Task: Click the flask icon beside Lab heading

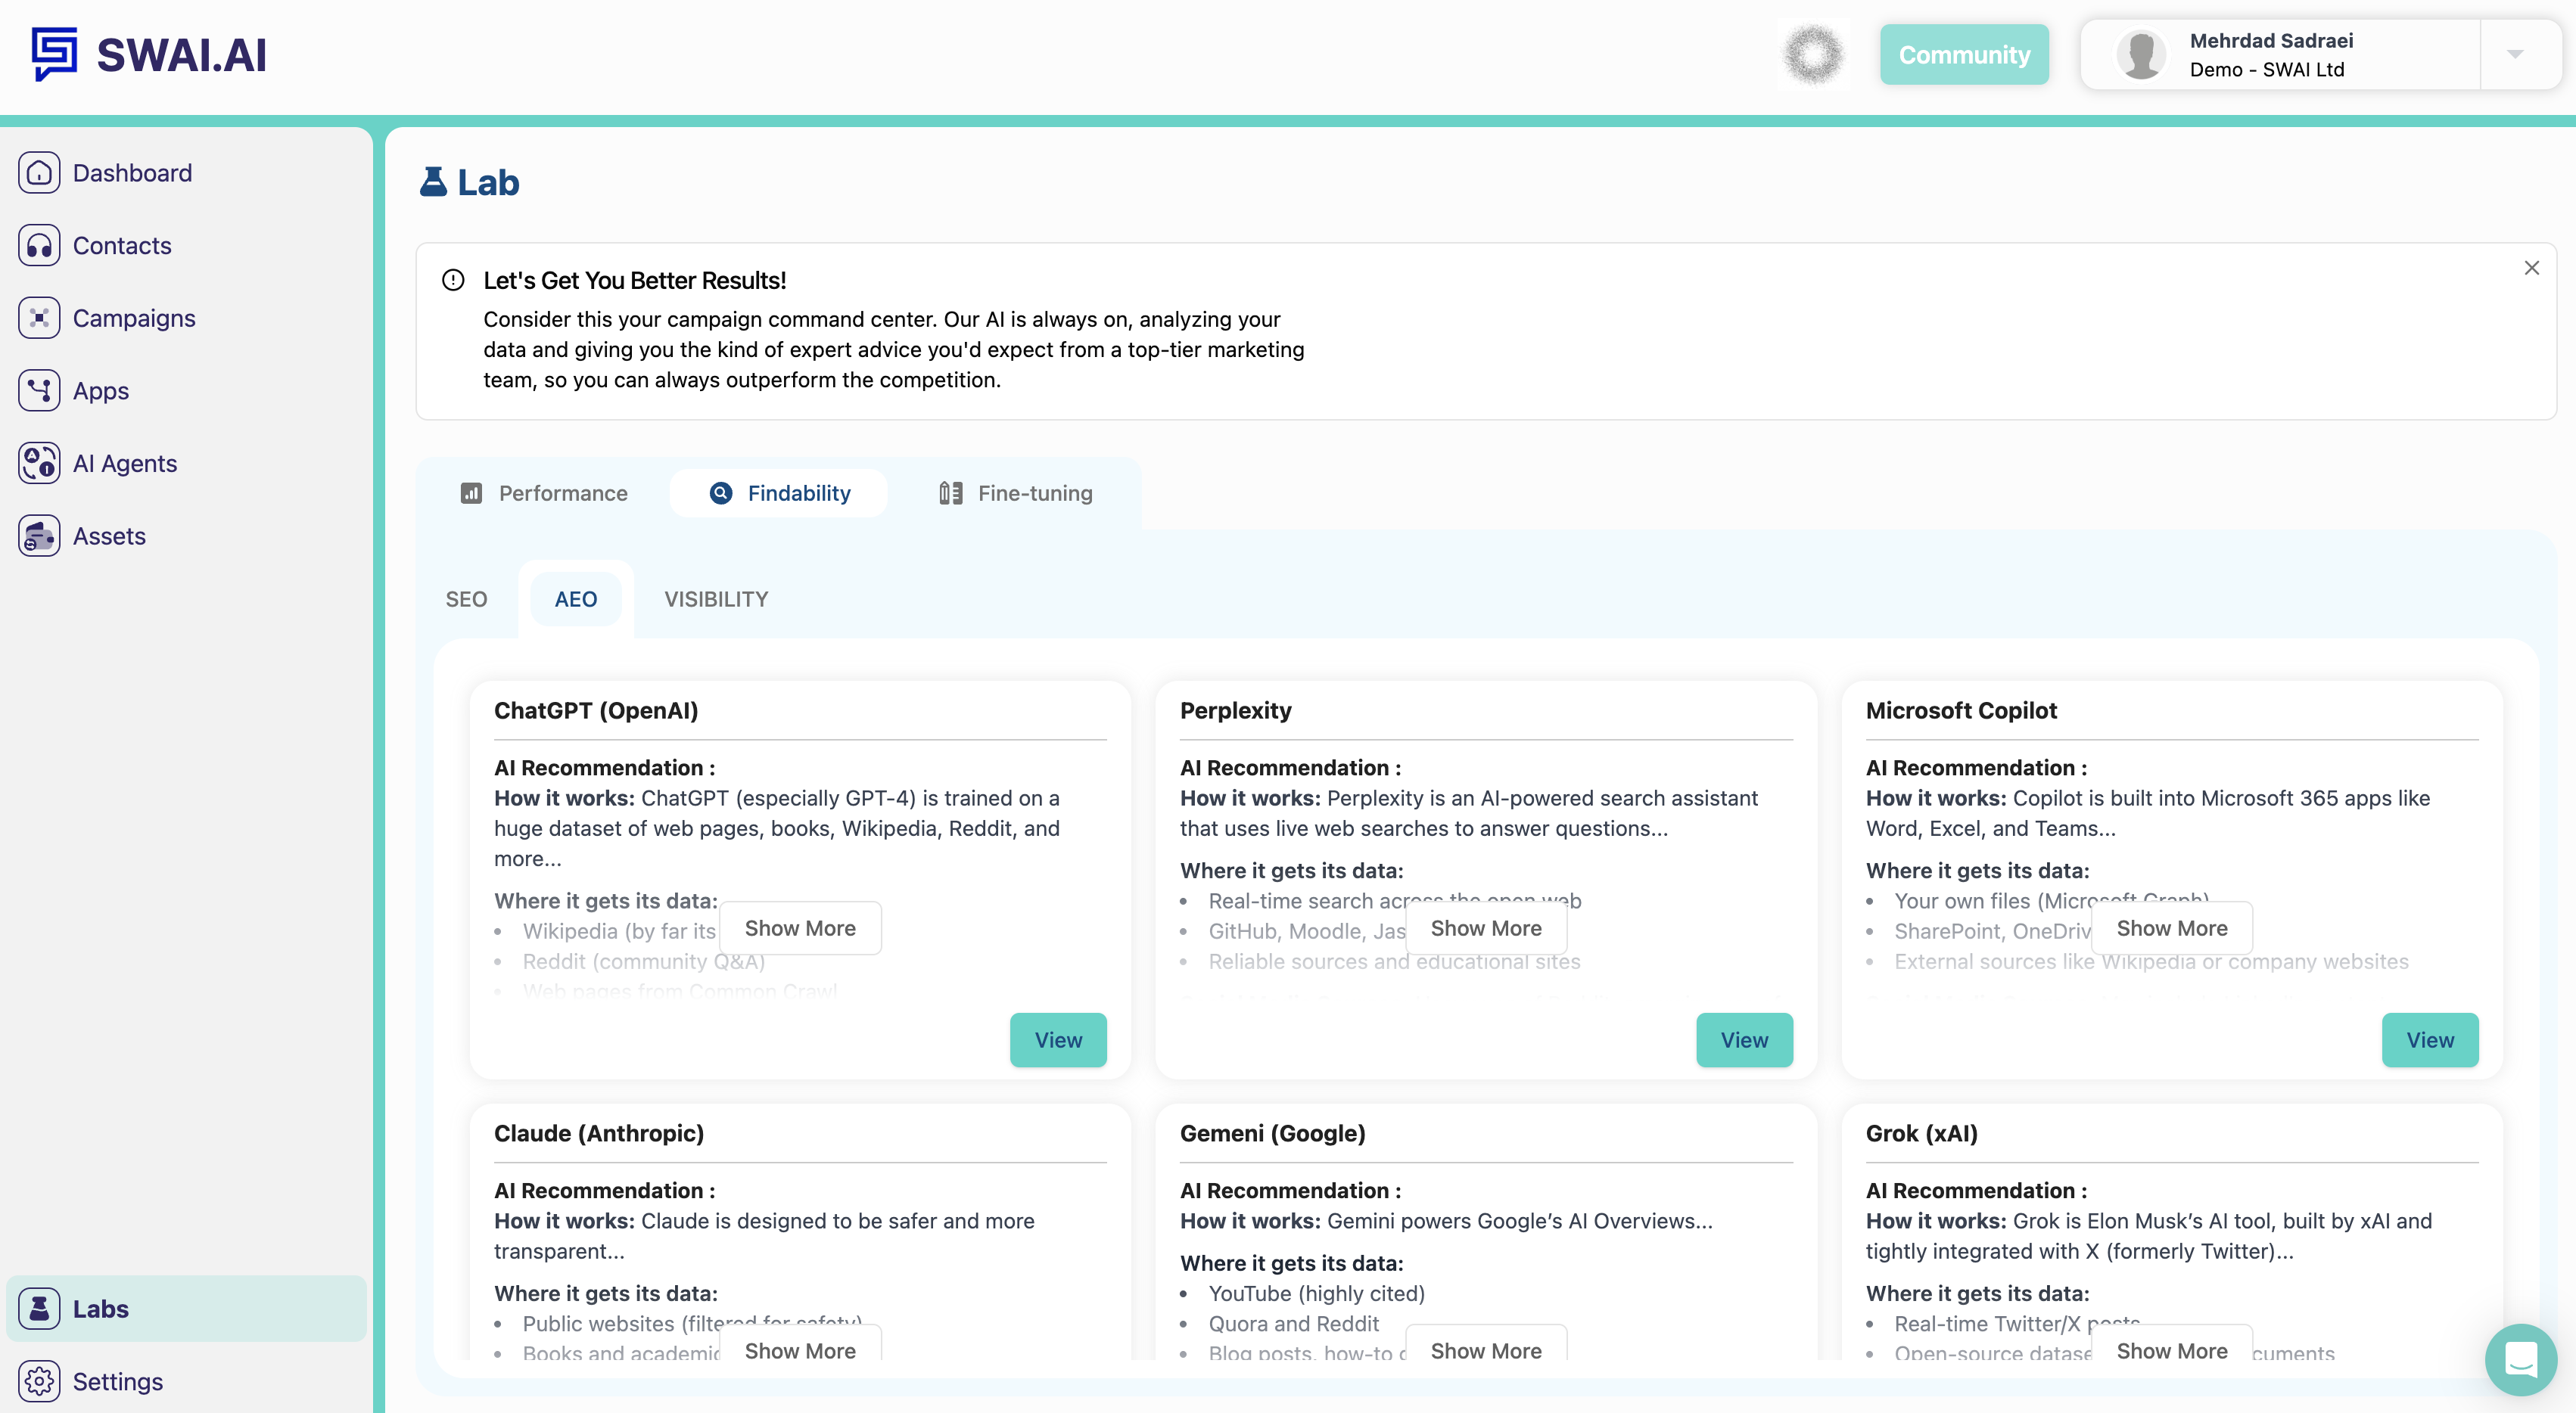Action: pos(433,182)
